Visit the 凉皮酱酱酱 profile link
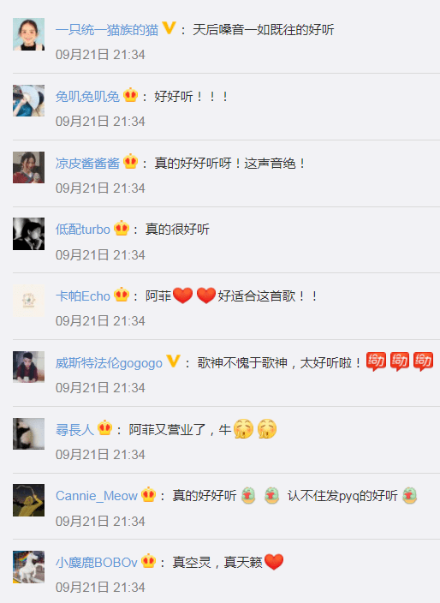440x603 pixels. tap(87, 163)
